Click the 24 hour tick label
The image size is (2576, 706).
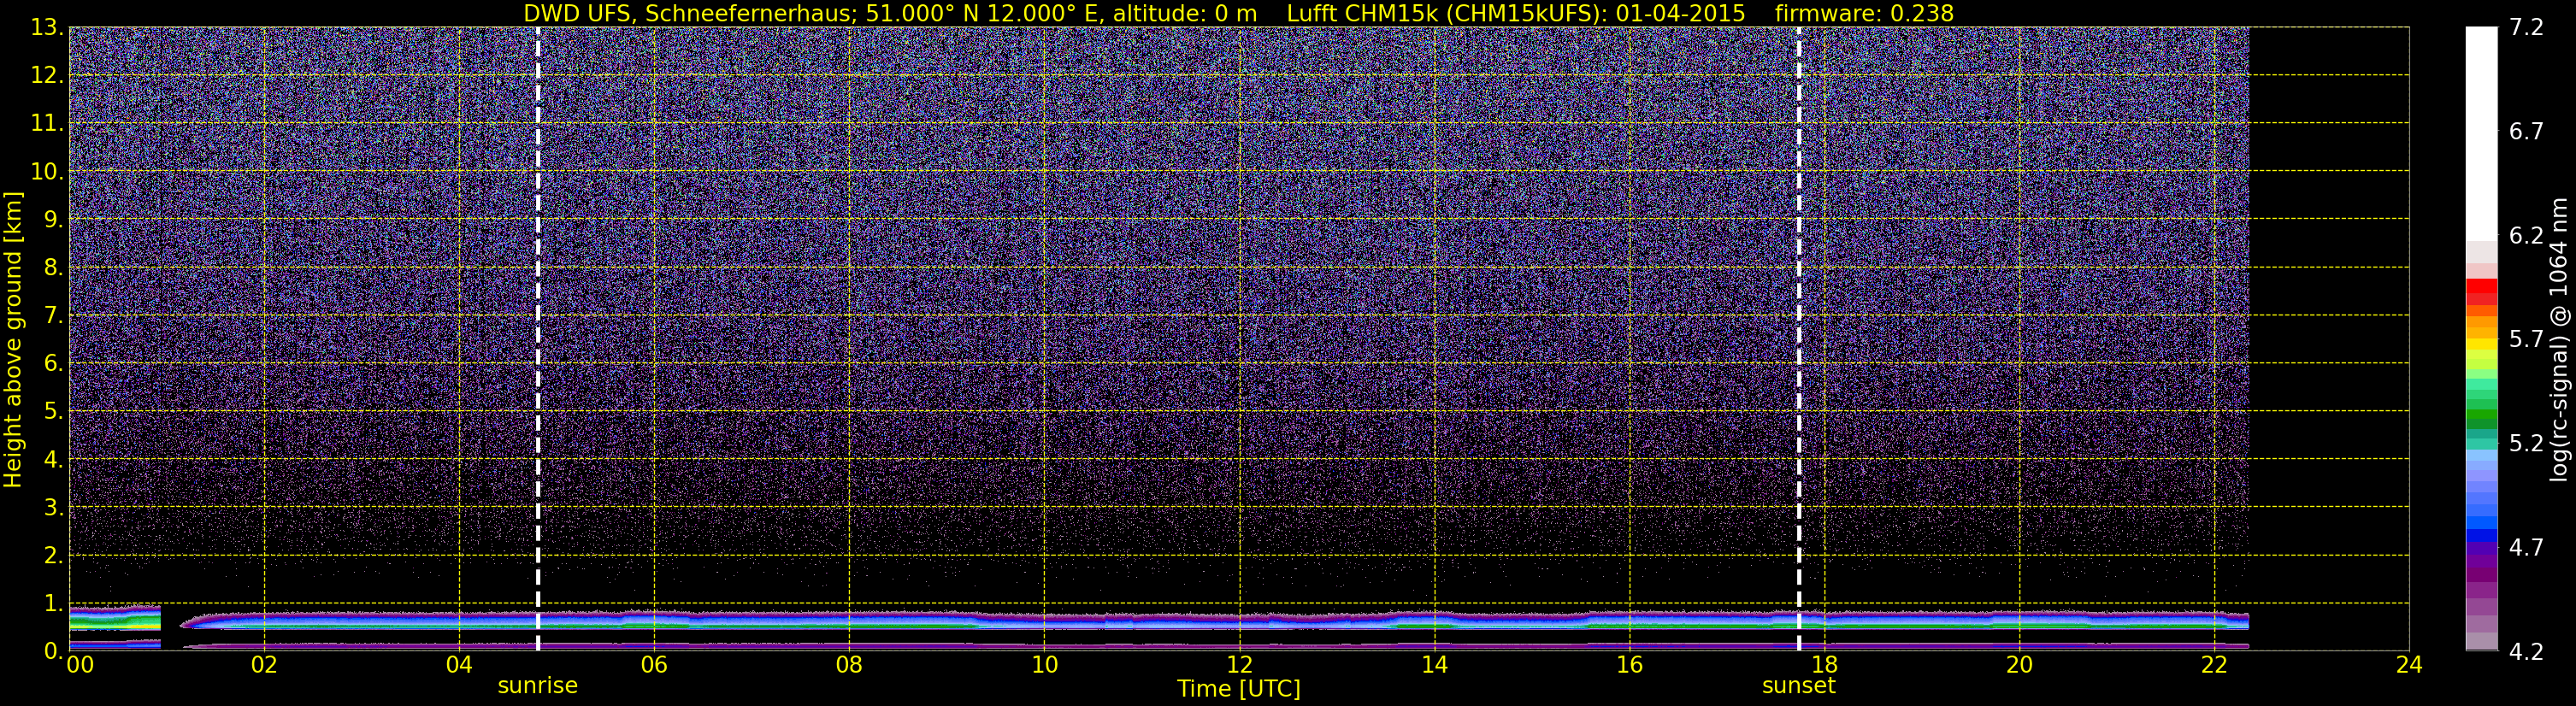point(2409,665)
